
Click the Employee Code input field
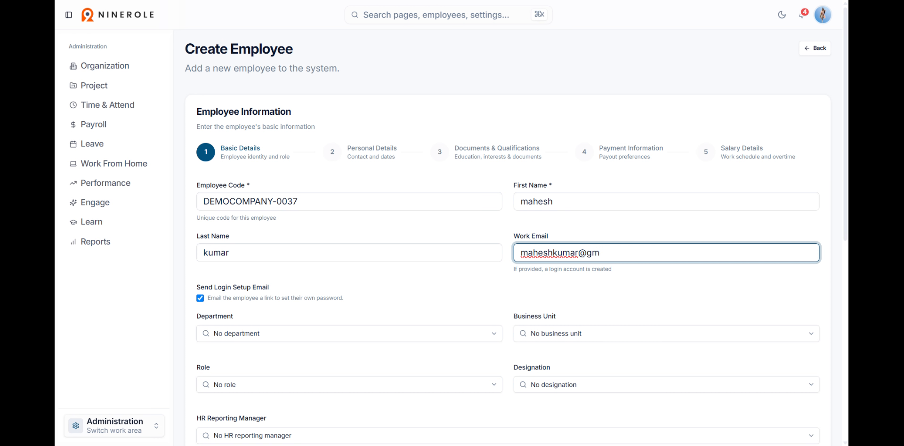point(349,201)
